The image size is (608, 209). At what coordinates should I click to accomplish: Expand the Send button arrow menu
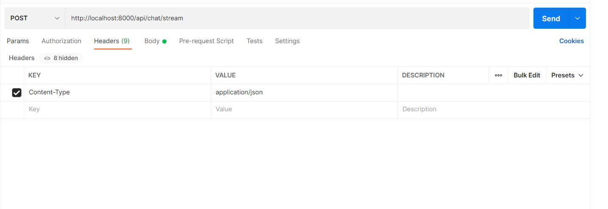tap(577, 18)
